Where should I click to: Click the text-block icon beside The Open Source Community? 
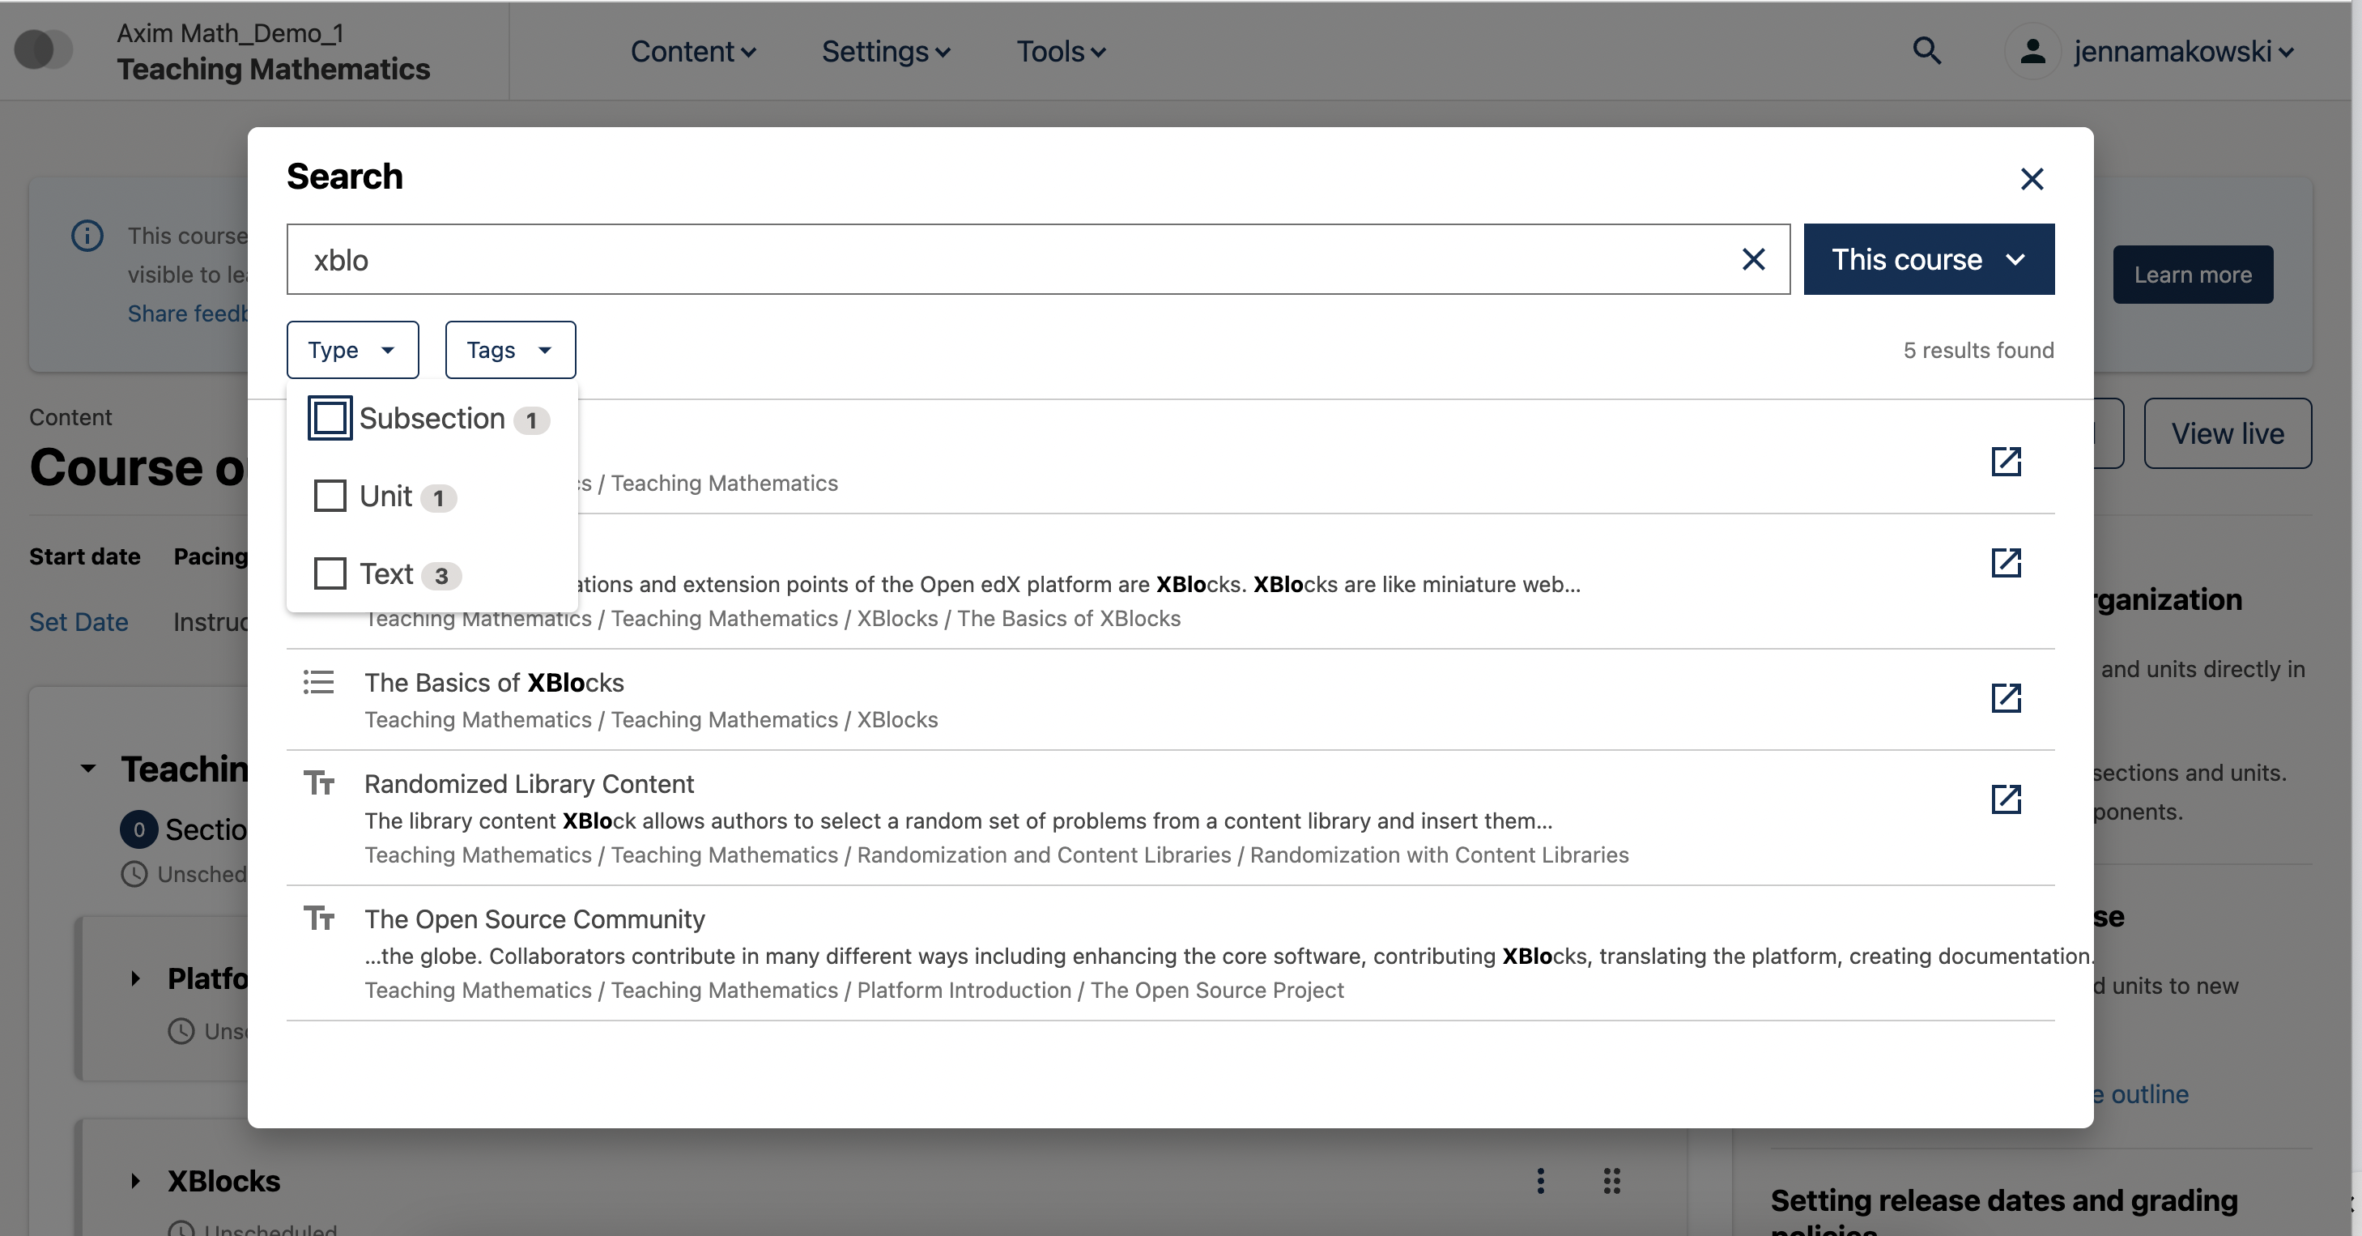coord(319,918)
